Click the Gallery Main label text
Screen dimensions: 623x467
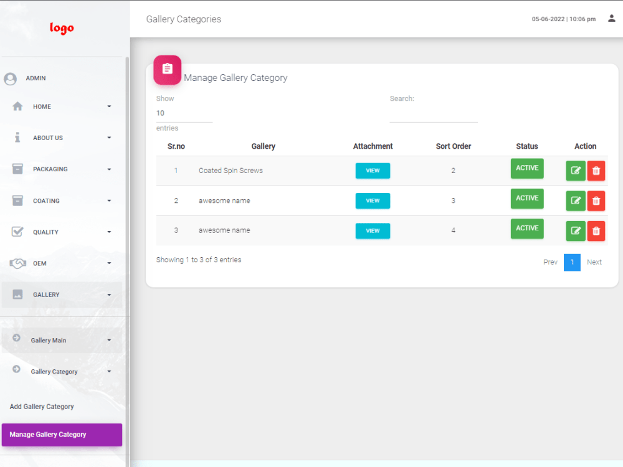(49, 341)
